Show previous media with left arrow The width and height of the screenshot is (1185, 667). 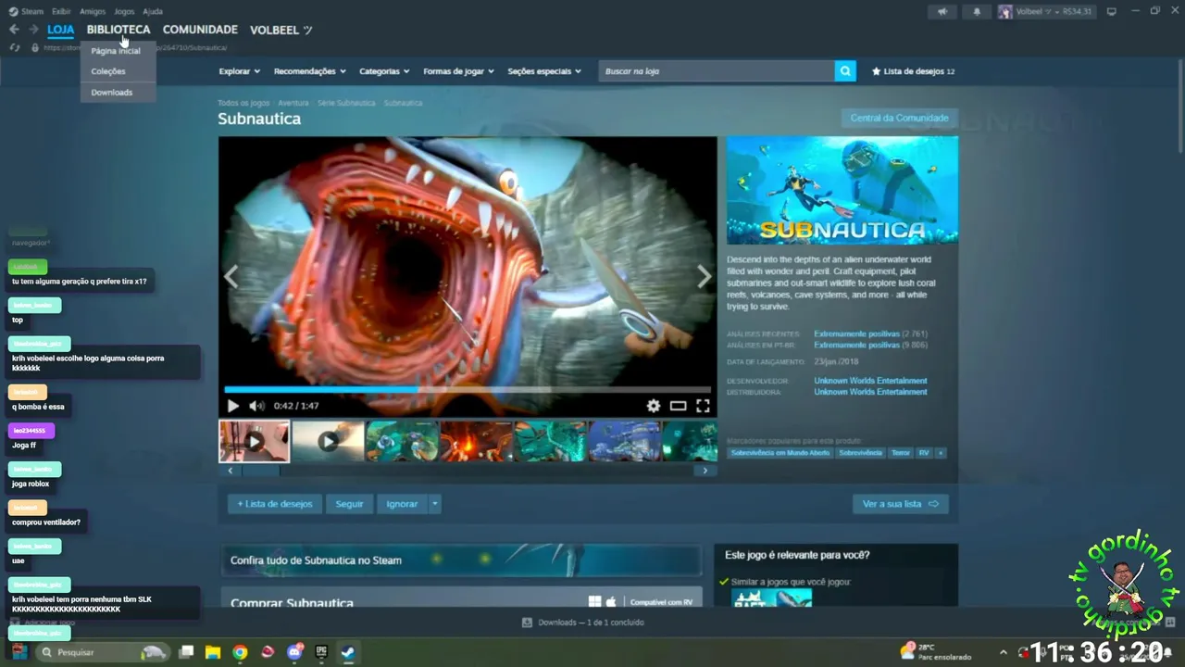[231, 276]
